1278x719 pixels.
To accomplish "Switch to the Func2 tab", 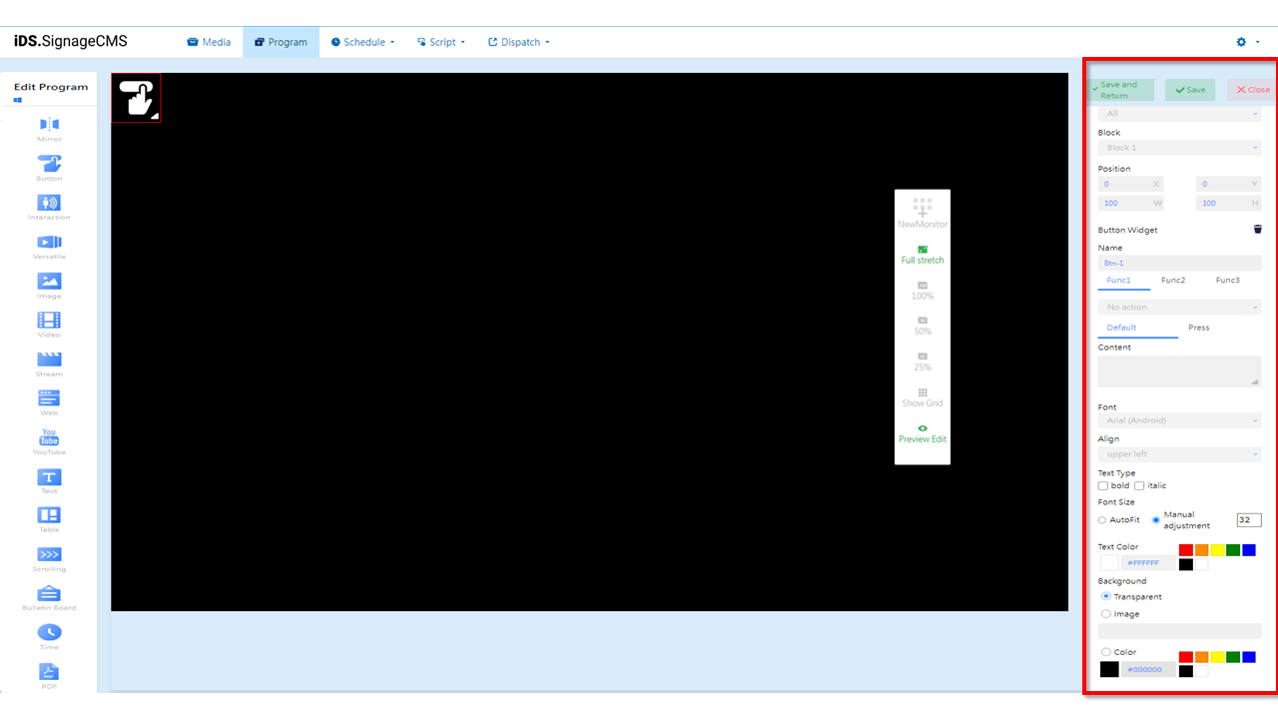I will point(1175,281).
